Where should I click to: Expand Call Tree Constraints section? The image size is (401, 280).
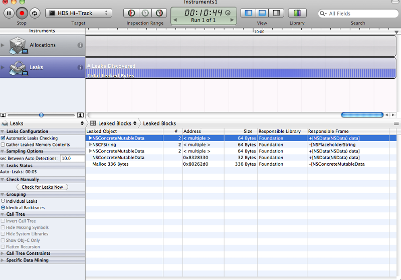[3, 253]
